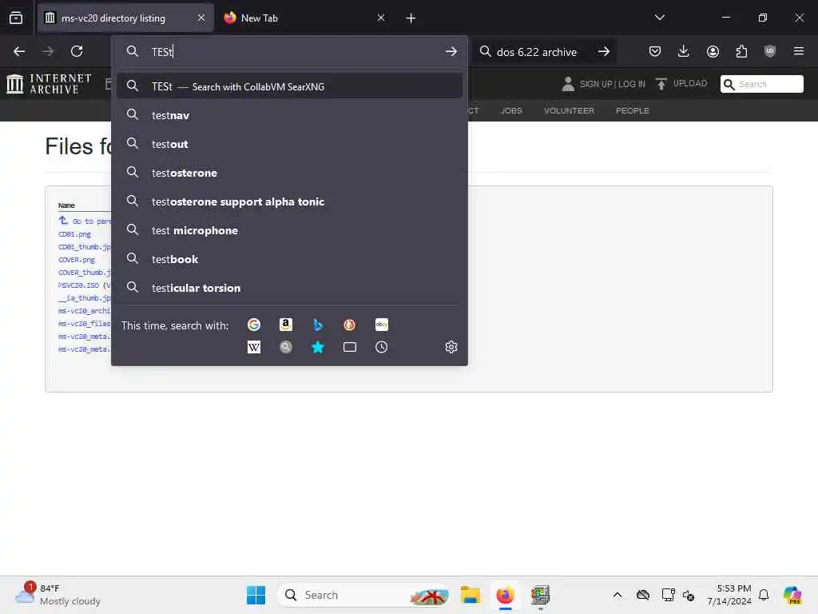Expand the list all tabs chevron
818x614 pixels.
(659, 18)
